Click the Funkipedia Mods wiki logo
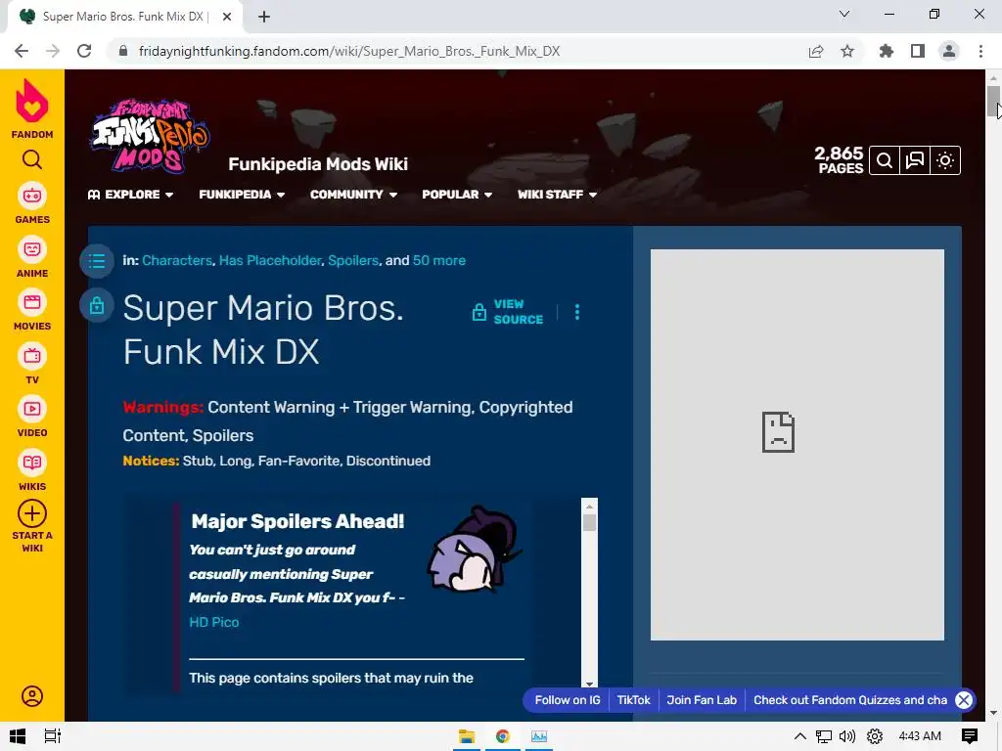Viewport: 1002px width, 751px height. (x=150, y=136)
